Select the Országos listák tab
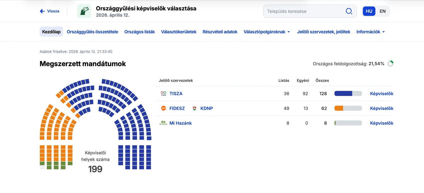The image size is (424, 193). click(140, 32)
